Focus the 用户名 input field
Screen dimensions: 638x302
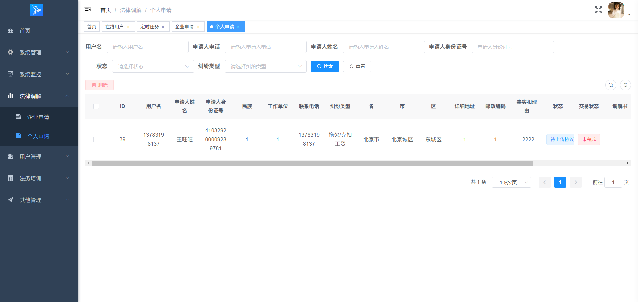point(148,47)
